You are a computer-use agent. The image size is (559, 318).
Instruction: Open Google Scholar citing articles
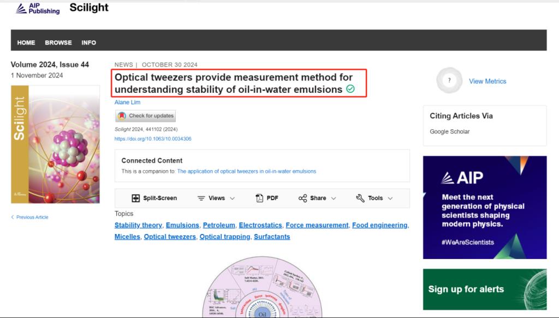[x=450, y=132]
